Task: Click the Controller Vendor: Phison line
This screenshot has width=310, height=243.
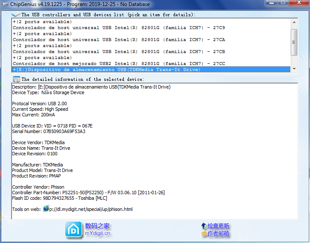Action: (x=38, y=187)
